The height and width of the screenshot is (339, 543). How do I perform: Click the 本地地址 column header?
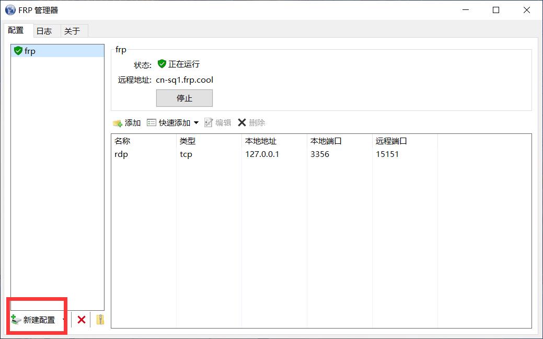point(274,141)
